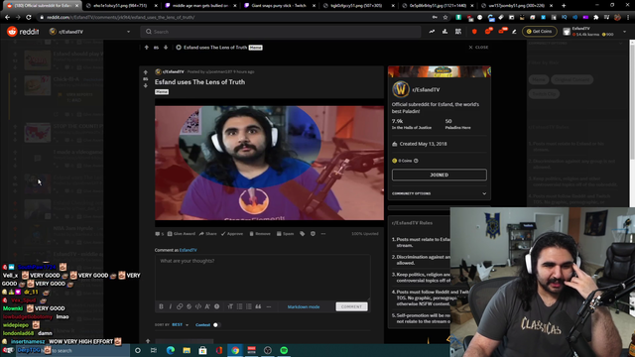
Task: Click the create post pencil icon
Action: click(x=514, y=32)
